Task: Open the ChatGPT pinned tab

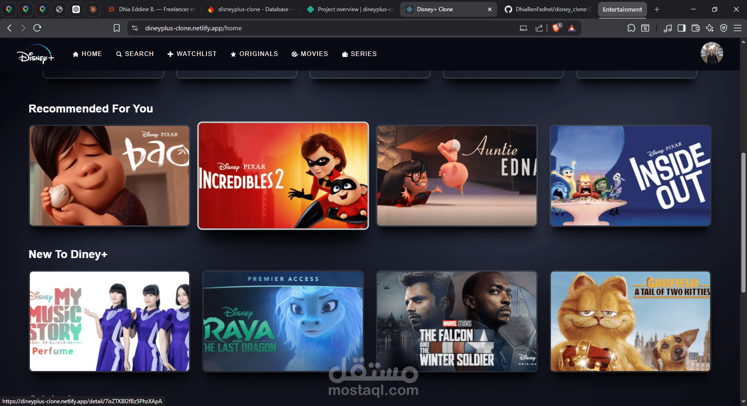Action: coord(76,9)
